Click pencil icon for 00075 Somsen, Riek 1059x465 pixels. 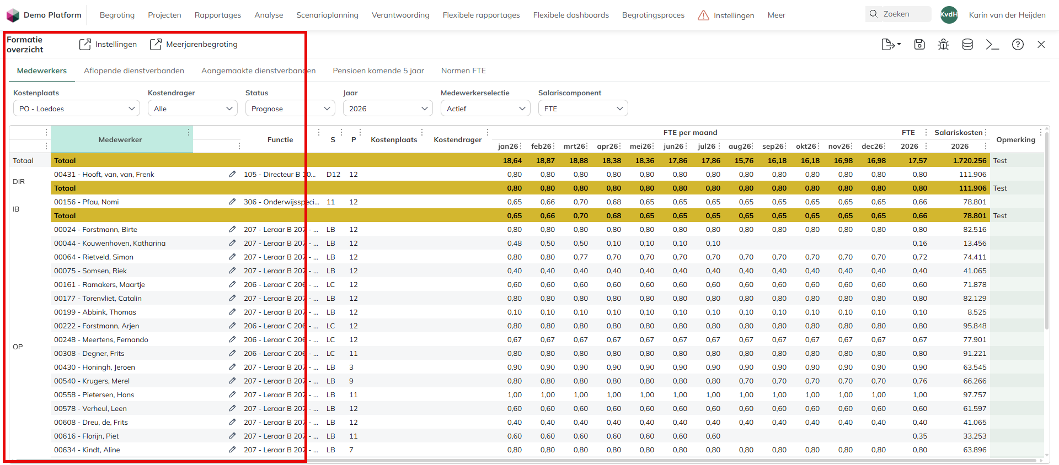tap(232, 271)
